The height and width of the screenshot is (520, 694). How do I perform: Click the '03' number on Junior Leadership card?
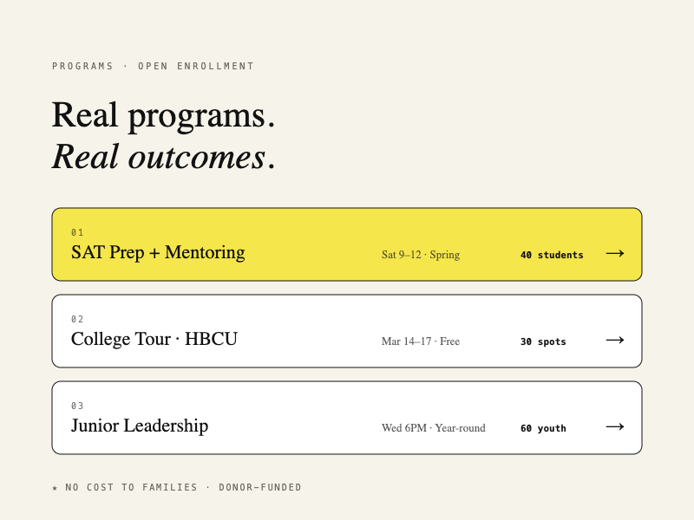77,406
